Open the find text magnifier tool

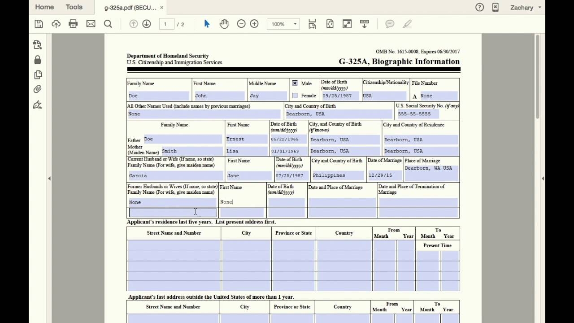108,24
